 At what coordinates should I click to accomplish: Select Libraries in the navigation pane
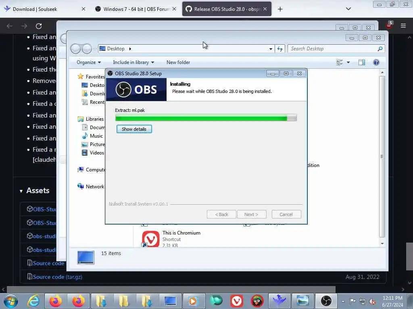pos(91,119)
